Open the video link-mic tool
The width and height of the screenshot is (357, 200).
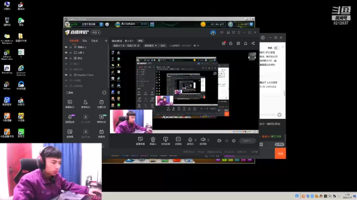click(x=70, y=119)
